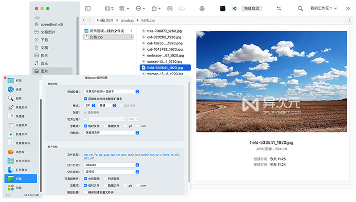The image size is (356, 202).
Task: Open the 存储位置 dropdown
Action: (112, 92)
